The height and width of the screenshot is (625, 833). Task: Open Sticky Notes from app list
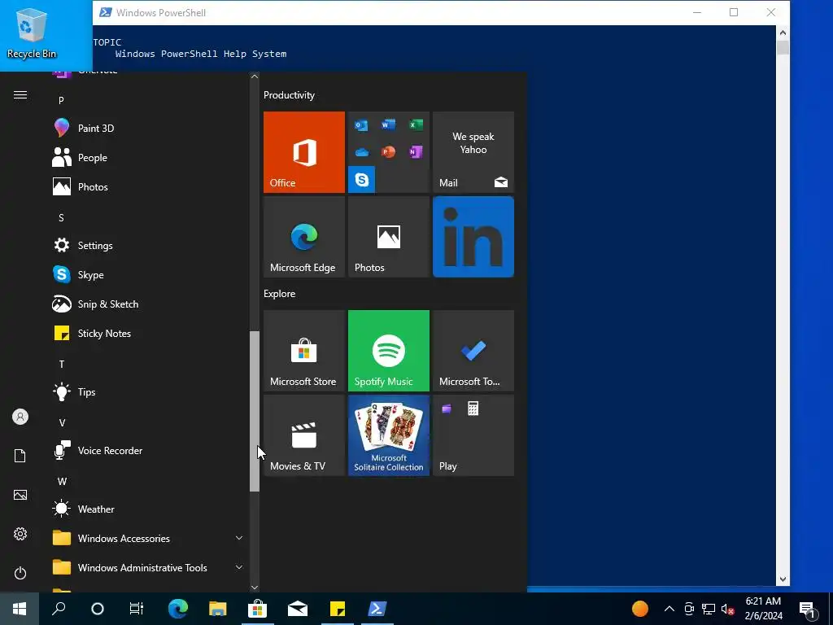click(149, 333)
